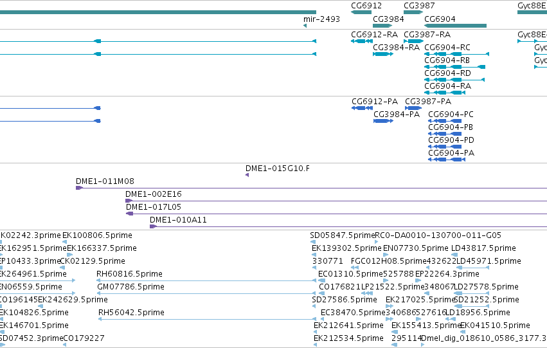547x348 pixels.
Task: Click EST RH60816.5prime label
Action: pyautogui.click(x=129, y=275)
